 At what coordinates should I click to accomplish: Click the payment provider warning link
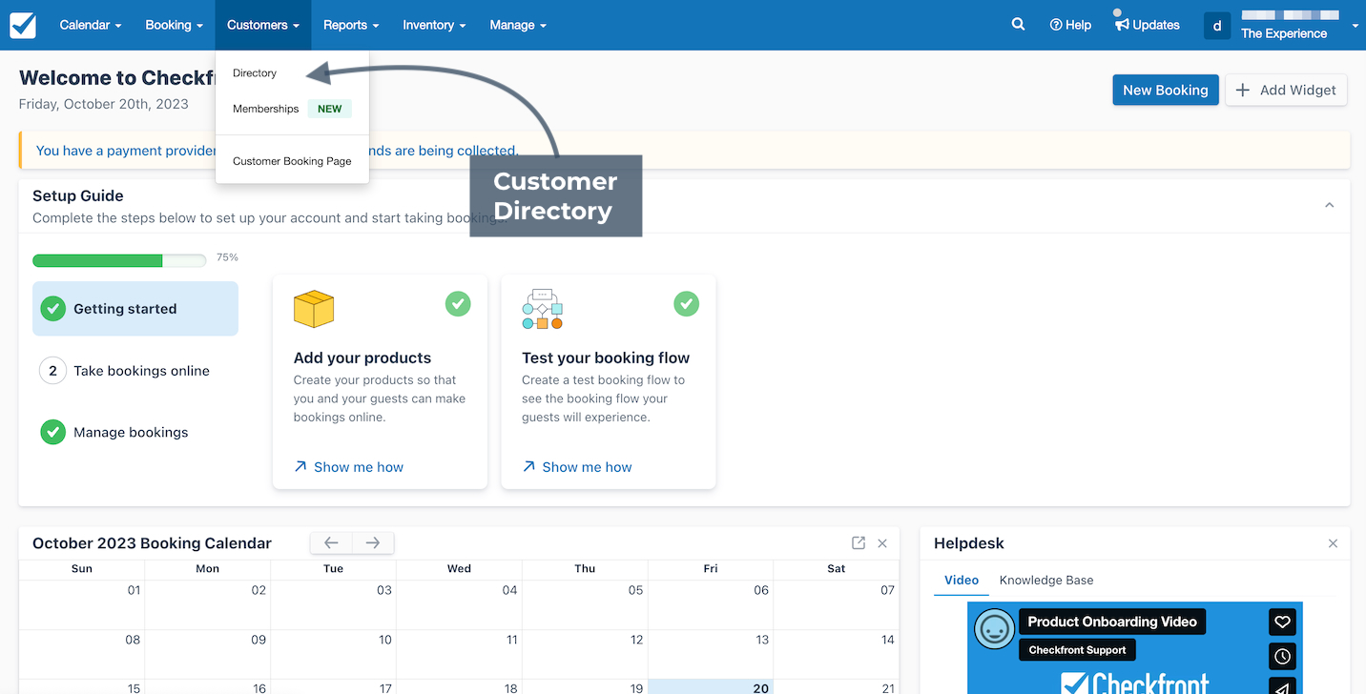[x=277, y=151]
